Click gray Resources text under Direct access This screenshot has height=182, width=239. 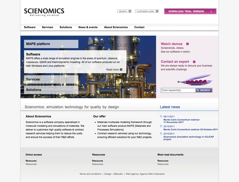tap(31, 164)
